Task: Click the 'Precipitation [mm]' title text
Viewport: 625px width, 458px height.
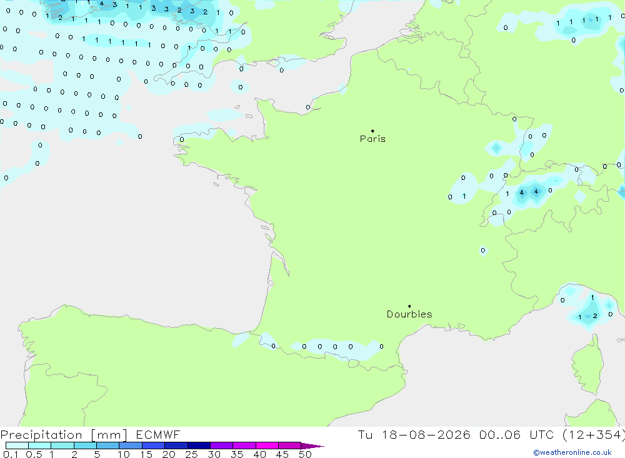Action: (x=64, y=435)
